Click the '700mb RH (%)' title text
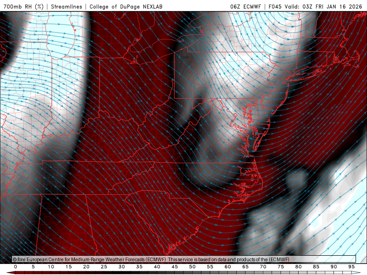 coord(23,6)
